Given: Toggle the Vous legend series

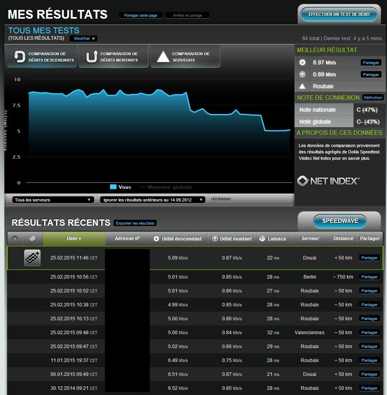Looking at the screenshot, I should (121, 187).
